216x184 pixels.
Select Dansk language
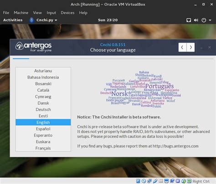pos(43,103)
